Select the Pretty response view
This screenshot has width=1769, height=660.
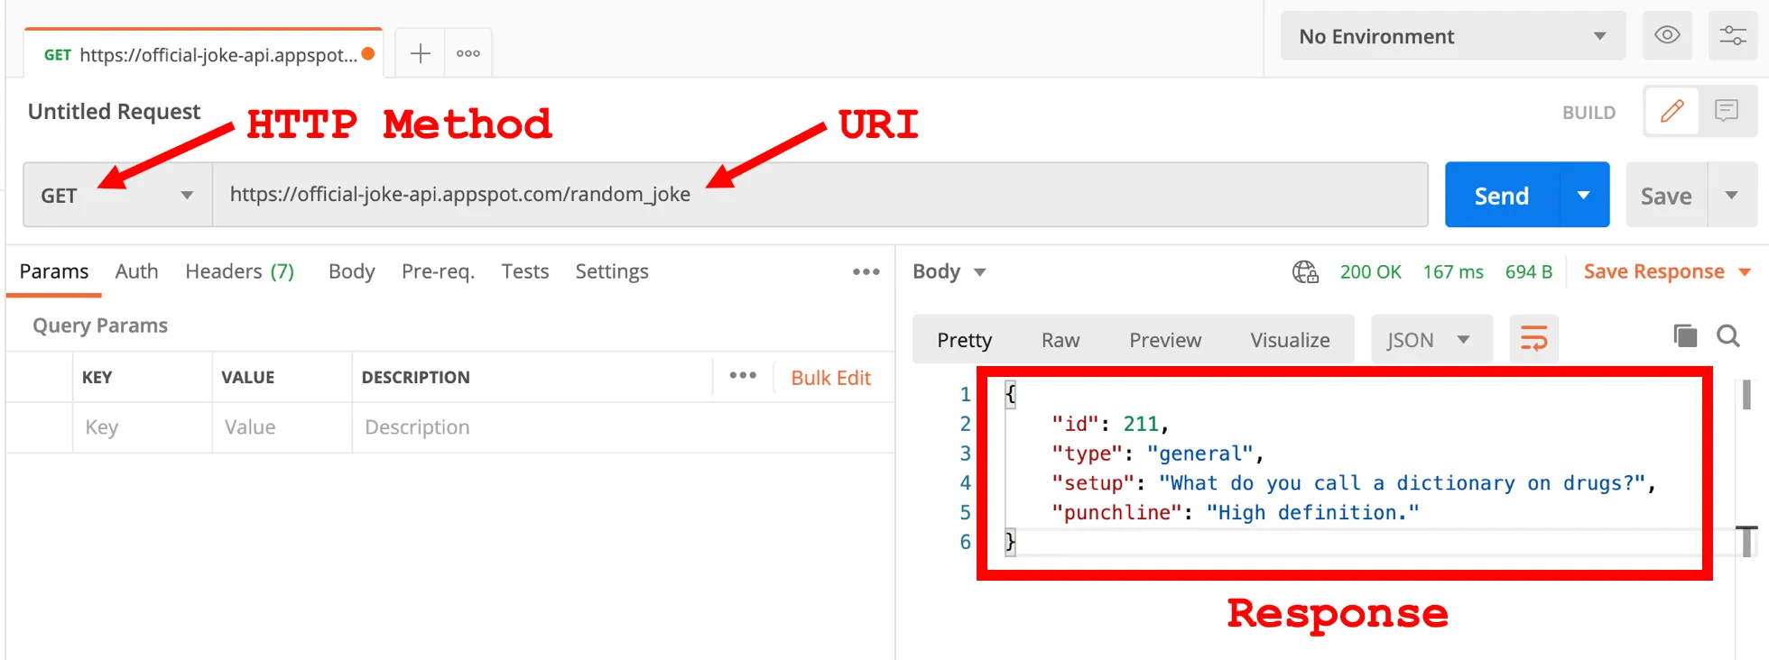[x=964, y=340]
